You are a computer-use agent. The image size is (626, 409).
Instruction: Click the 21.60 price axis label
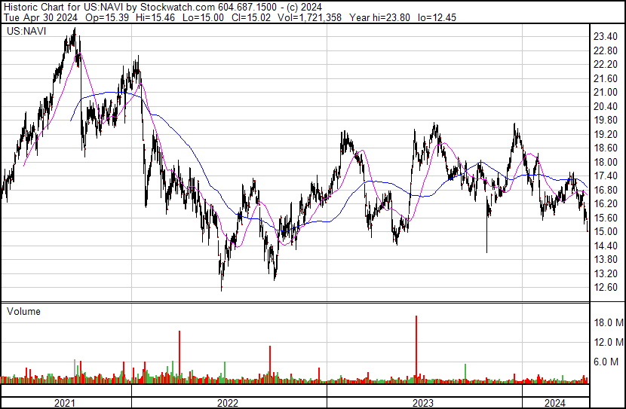pyautogui.click(x=606, y=78)
